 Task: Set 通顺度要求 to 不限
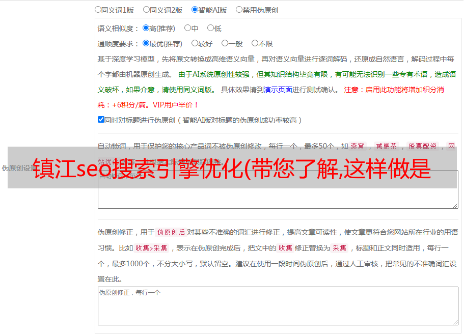tap(255, 43)
